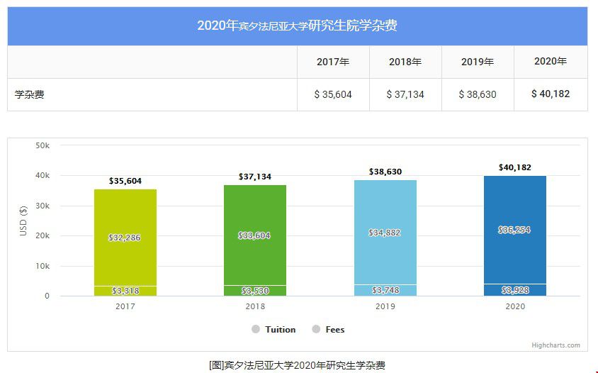Image resolution: width=598 pixels, height=373 pixels.
Task: Click the 学杂费 row label
Action: 29,94
